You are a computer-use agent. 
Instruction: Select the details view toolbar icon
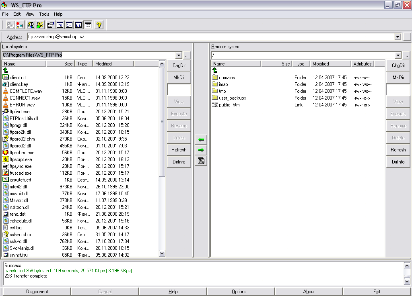click(x=88, y=25)
